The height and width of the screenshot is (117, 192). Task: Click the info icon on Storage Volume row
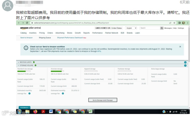(x=185, y=66)
